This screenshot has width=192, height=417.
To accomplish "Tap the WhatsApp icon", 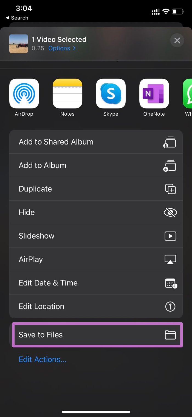I will click(x=188, y=94).
